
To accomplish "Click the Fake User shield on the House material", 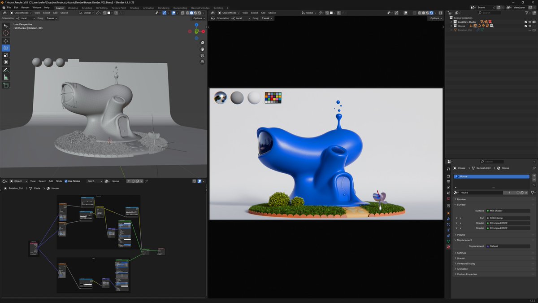I will point(518,193).
